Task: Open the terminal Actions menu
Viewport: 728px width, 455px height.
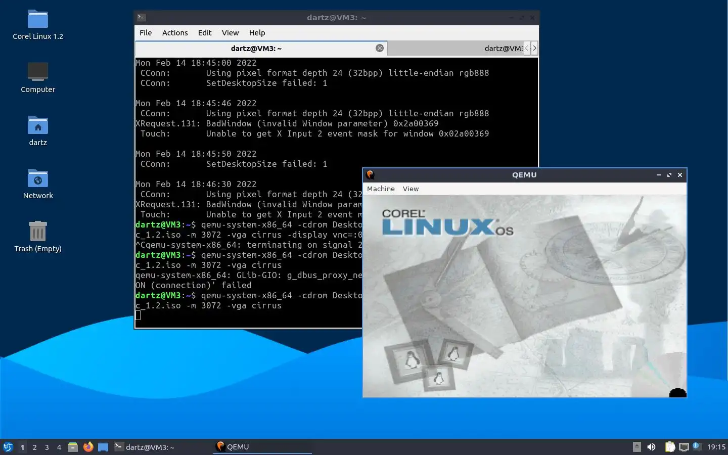Action: (x=175, y=32)
